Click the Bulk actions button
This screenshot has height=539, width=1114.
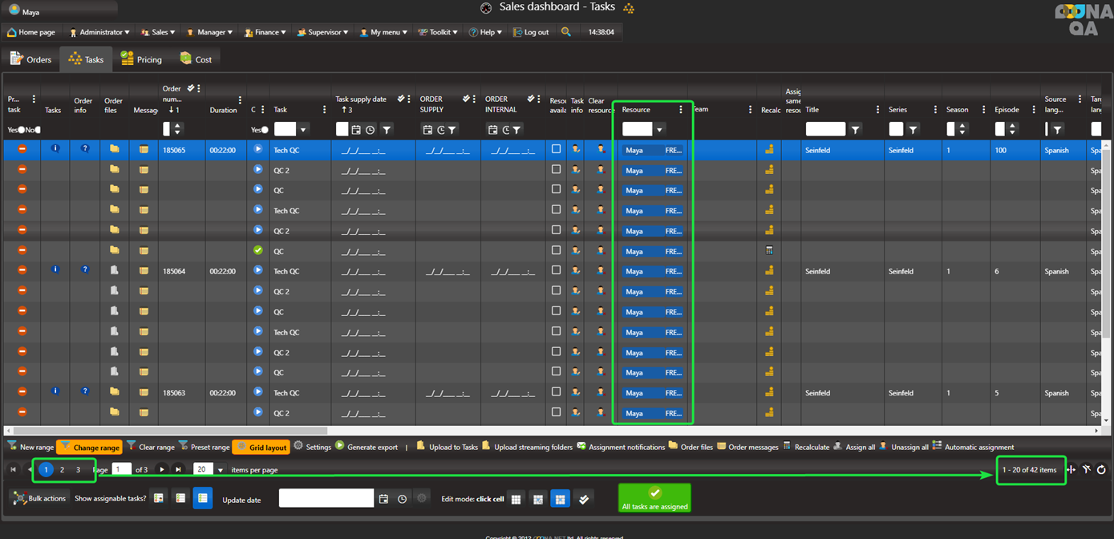click(x=40, y=498)
